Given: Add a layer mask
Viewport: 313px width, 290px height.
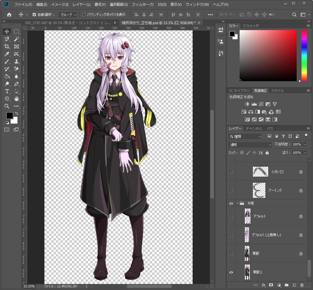Looking at the screenshot, I should [271, 285].
